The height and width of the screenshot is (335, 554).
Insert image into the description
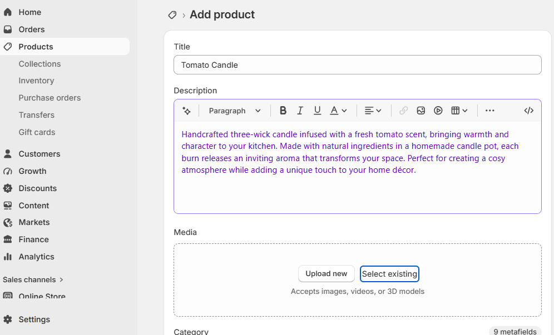[421, 111]
